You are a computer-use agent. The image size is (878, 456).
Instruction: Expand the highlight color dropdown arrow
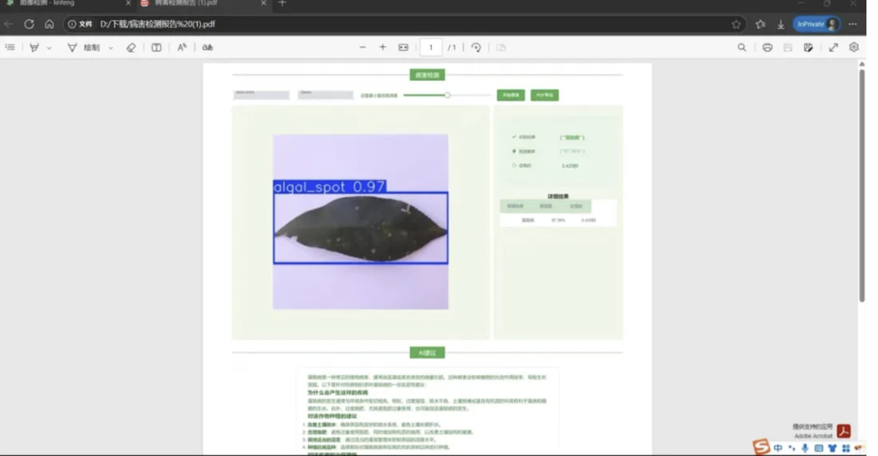click(x=49, y=48)
